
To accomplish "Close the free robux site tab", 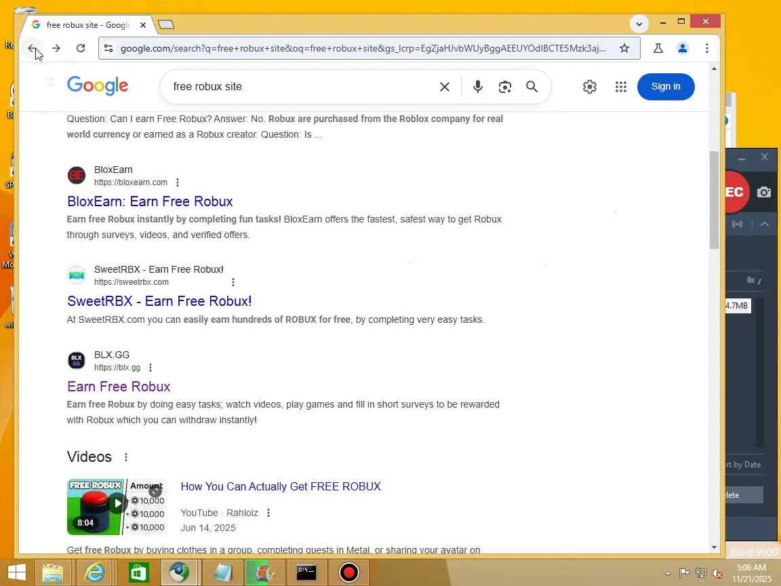I will coord(143,25).
